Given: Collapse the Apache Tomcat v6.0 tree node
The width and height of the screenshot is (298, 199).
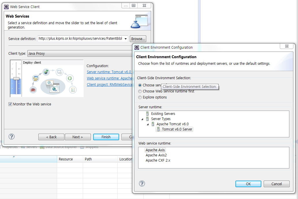Looking at the screenshot, I should point(147,124).
